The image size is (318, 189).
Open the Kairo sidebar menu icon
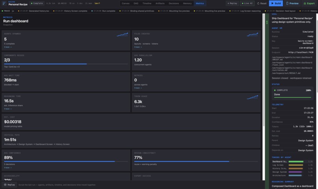point(4,3)
